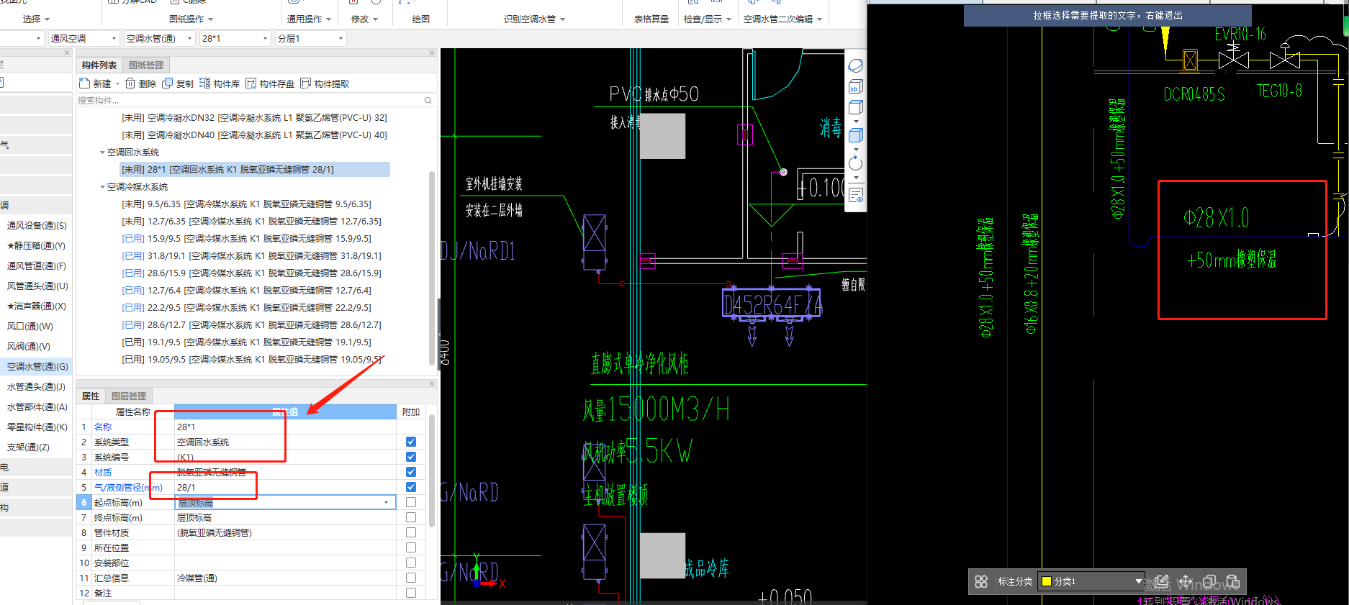
Task: Click the solid blue cube display icon
Action: pos(856,135)
